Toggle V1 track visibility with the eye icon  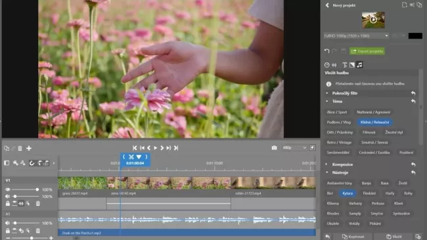pos(8,190)
